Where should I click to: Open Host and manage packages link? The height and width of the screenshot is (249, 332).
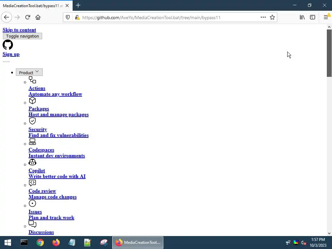59,114
